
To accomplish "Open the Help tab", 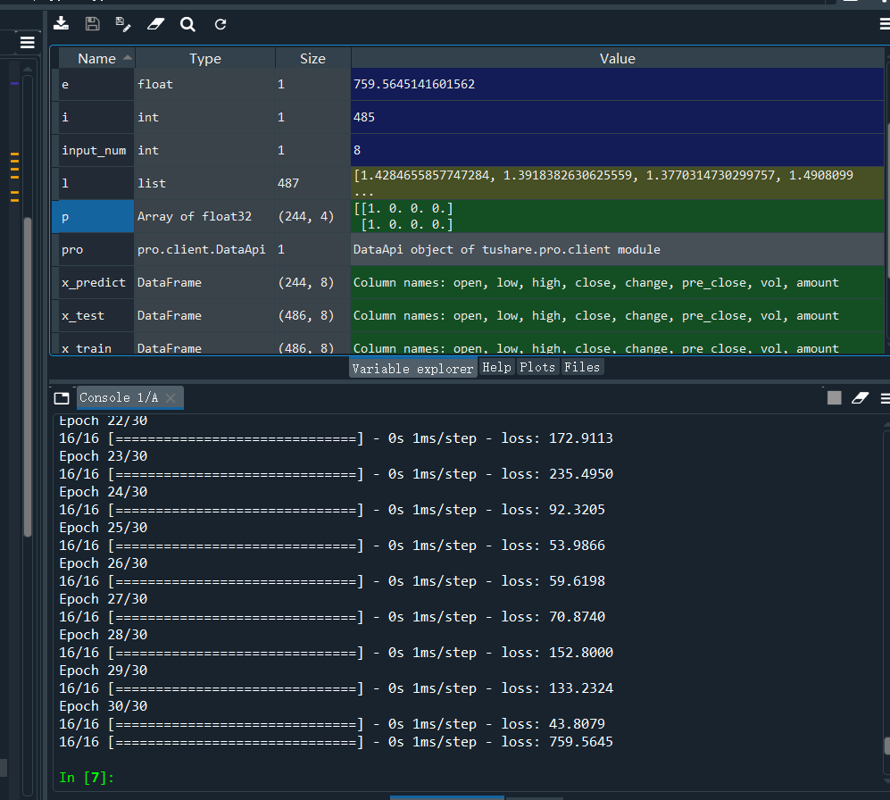I will coord(496,367).
